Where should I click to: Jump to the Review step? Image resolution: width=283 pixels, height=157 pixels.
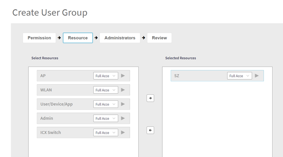click(159, 38)
